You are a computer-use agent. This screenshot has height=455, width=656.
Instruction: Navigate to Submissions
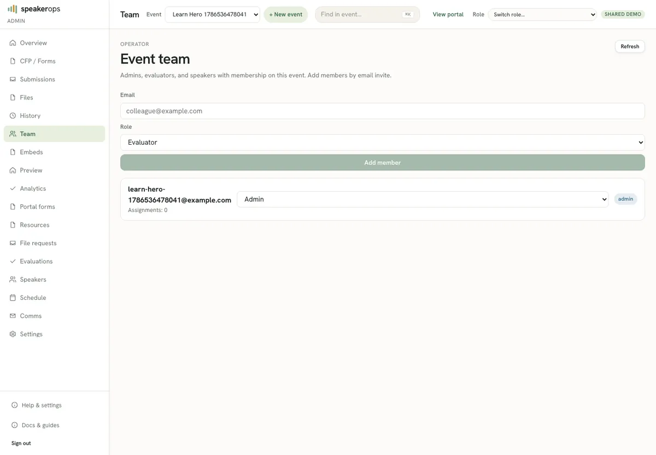(54, 79)
